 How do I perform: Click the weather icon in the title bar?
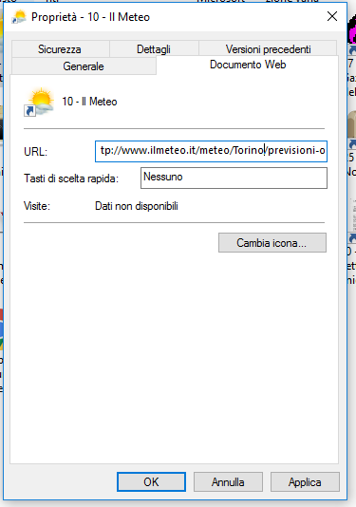point(18,17)
